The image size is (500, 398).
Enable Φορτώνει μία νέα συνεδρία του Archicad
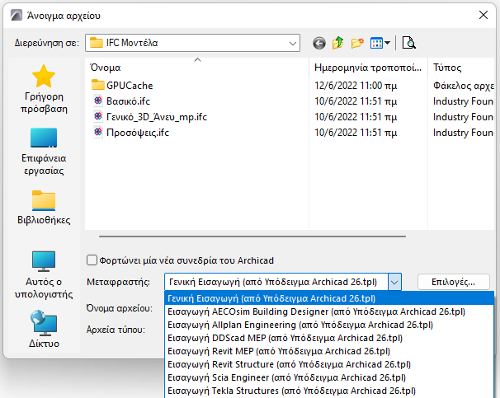click(x=92, y=260)
